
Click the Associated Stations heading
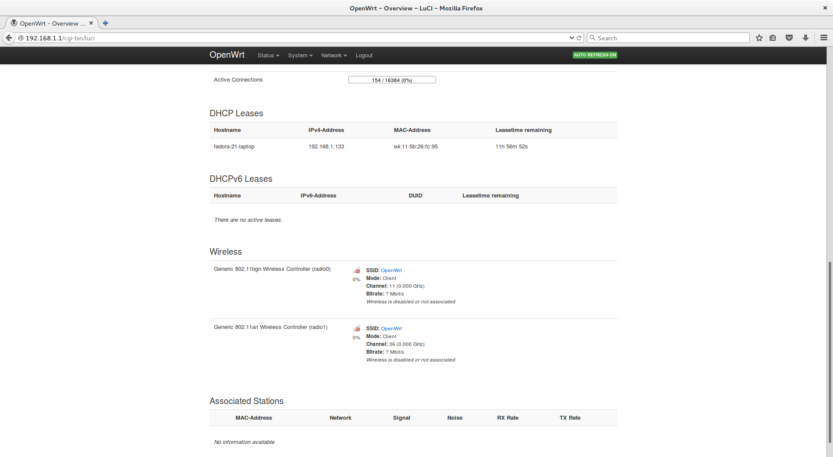(x=246, y=401)
